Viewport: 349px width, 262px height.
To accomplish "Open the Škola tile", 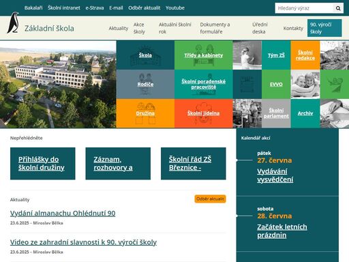I will point(145,55).
